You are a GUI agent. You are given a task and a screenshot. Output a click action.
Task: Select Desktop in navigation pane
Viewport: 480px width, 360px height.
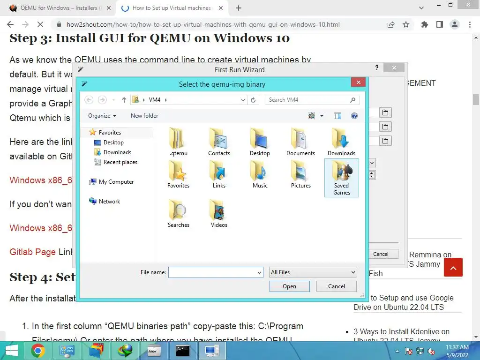coord(113,142)
